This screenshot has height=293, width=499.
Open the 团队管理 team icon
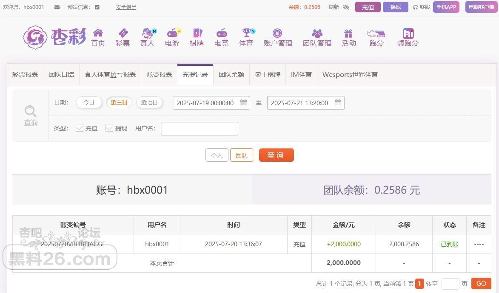(317, 33)
